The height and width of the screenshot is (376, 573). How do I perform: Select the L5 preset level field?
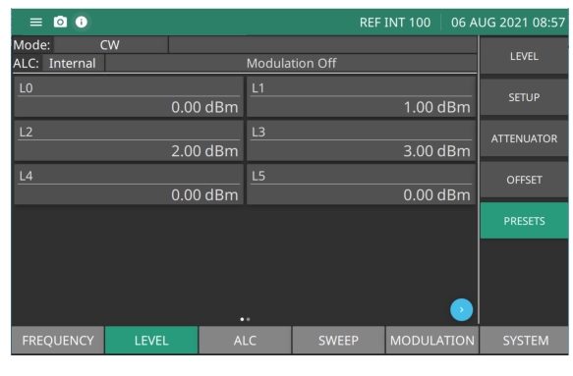[x=361, y=185]
